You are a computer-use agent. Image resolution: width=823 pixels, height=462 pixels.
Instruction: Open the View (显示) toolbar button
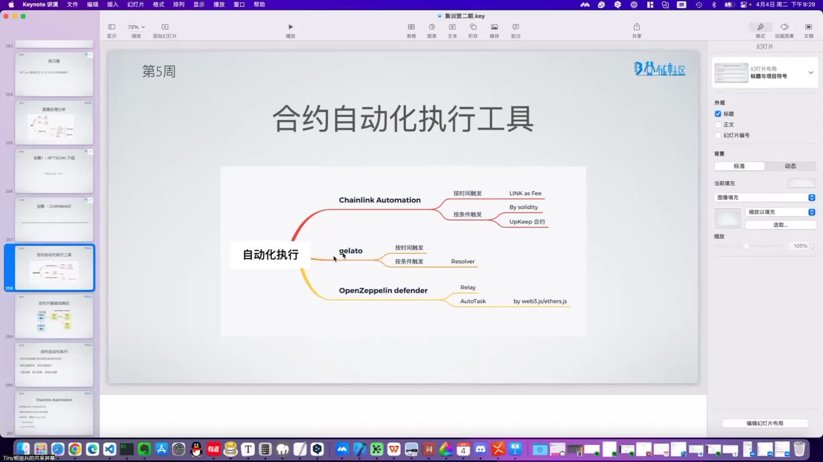pos(112,27)
